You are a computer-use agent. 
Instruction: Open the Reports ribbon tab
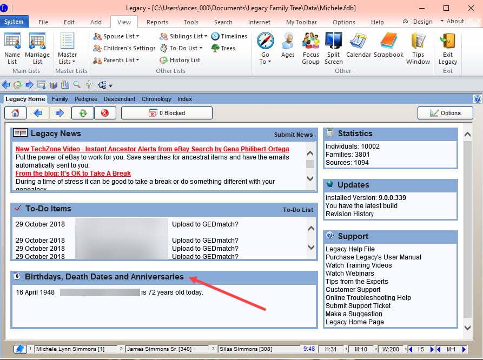(157, 22)
